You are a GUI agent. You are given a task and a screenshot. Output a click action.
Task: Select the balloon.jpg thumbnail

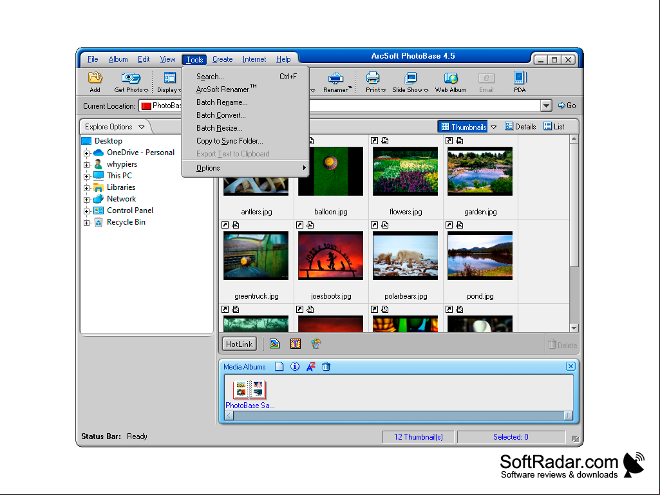coord(330,171)
